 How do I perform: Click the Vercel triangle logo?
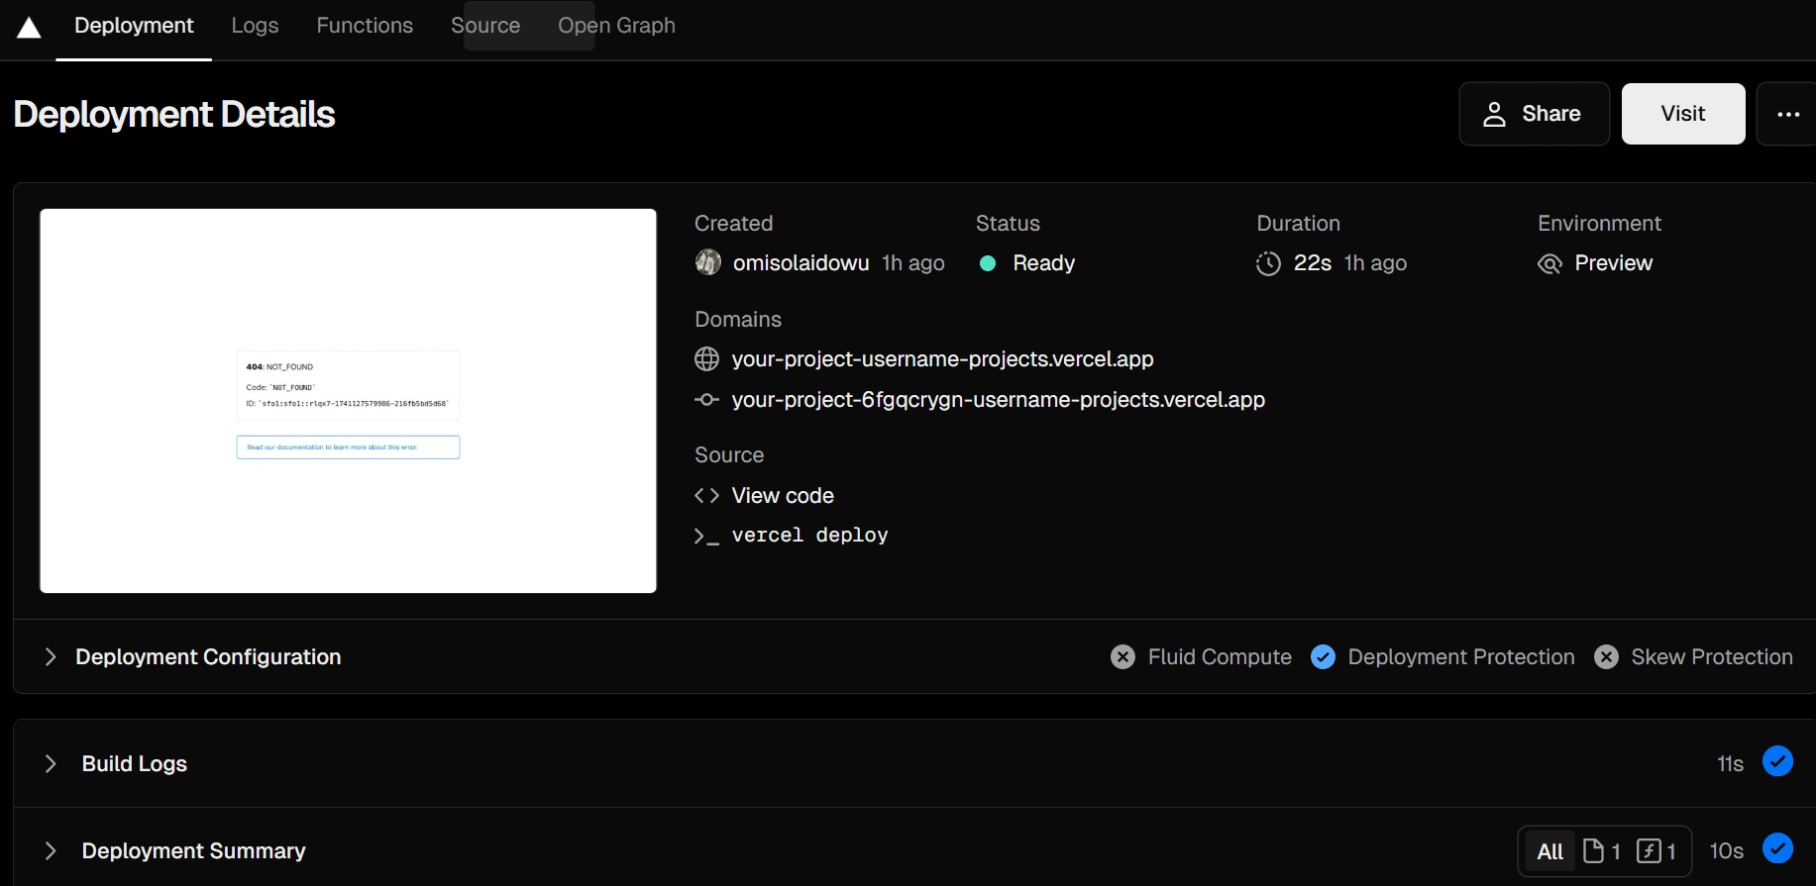coord(29,28)
